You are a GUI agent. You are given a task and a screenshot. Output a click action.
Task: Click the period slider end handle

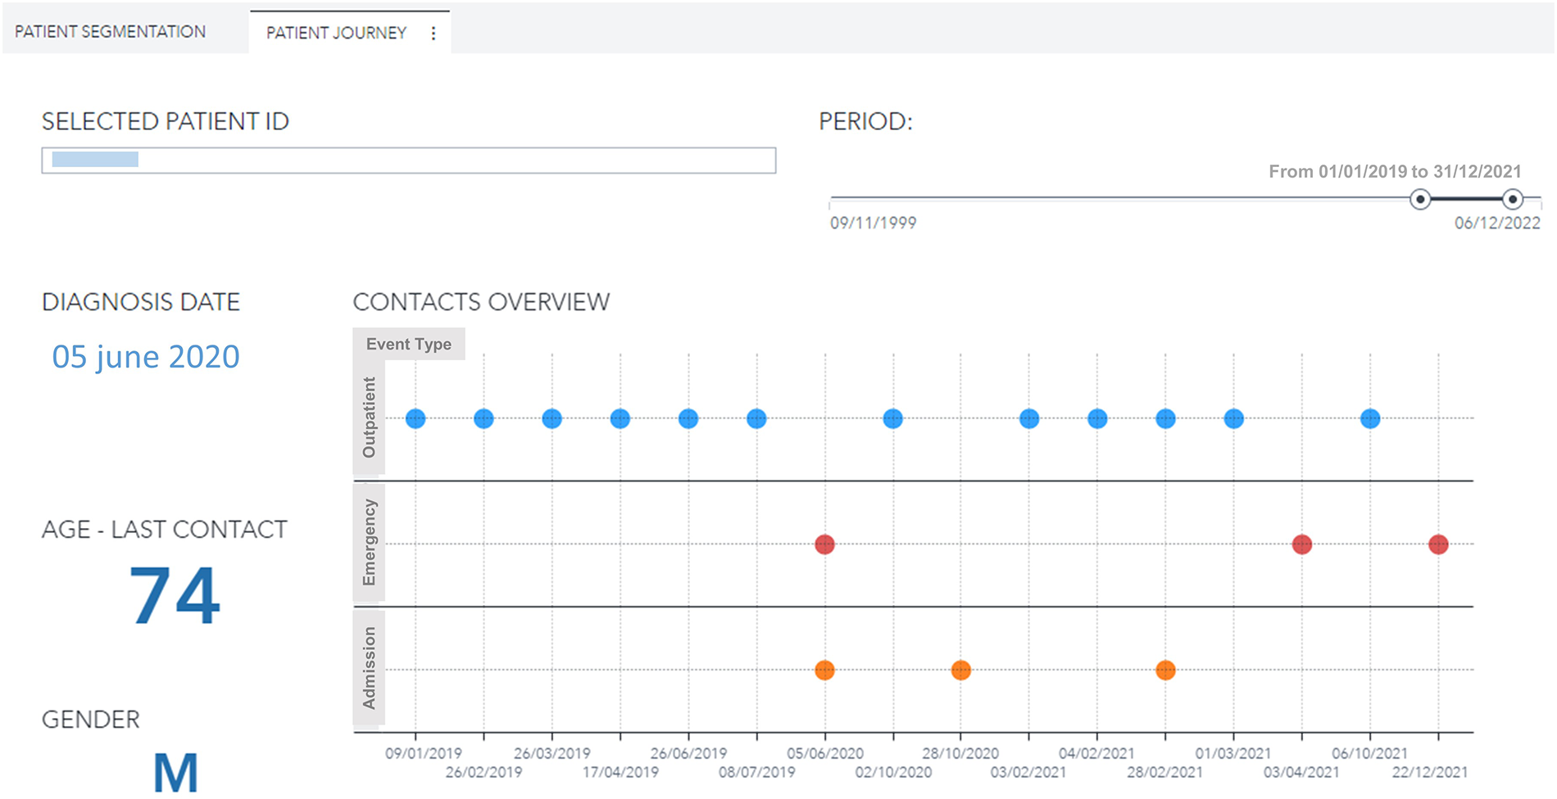coord(1513,200)
